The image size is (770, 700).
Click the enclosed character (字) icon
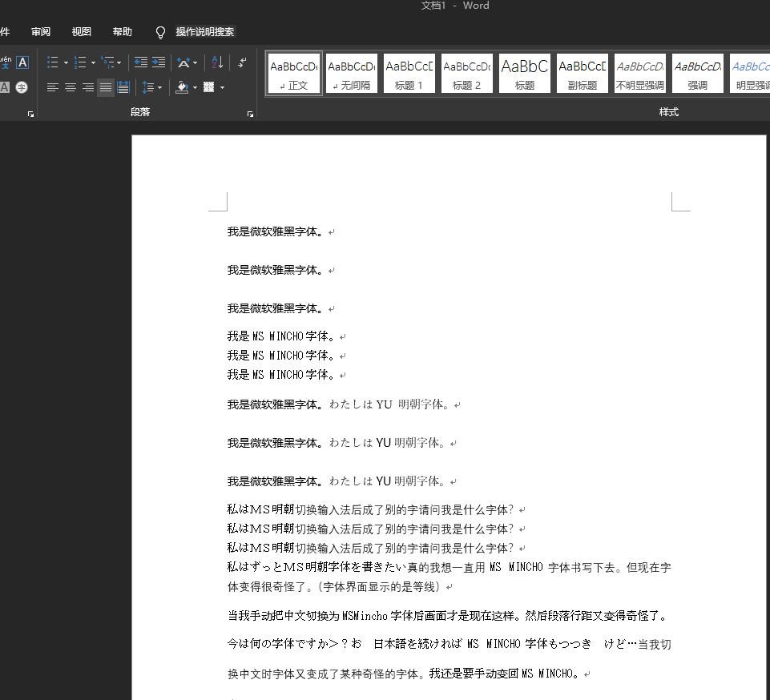(22, 87)
